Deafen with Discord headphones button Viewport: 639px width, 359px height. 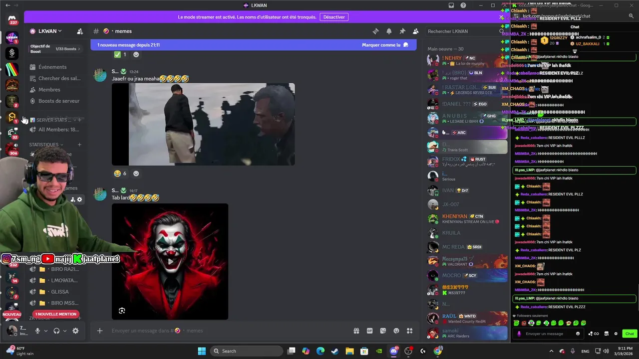point(56,331)
